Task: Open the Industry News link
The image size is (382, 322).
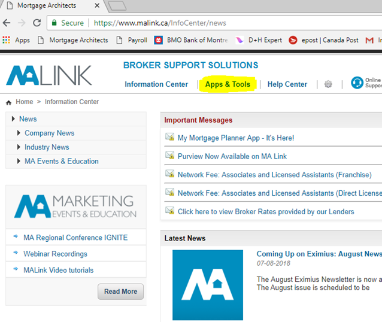Action: click(x=47, y=147)
